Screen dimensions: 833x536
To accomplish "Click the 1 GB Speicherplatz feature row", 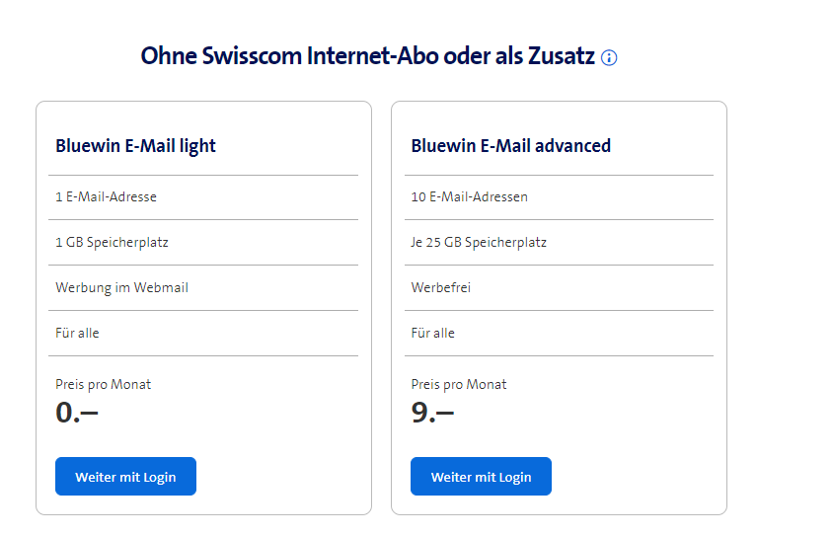I will (x=105, y=242).
